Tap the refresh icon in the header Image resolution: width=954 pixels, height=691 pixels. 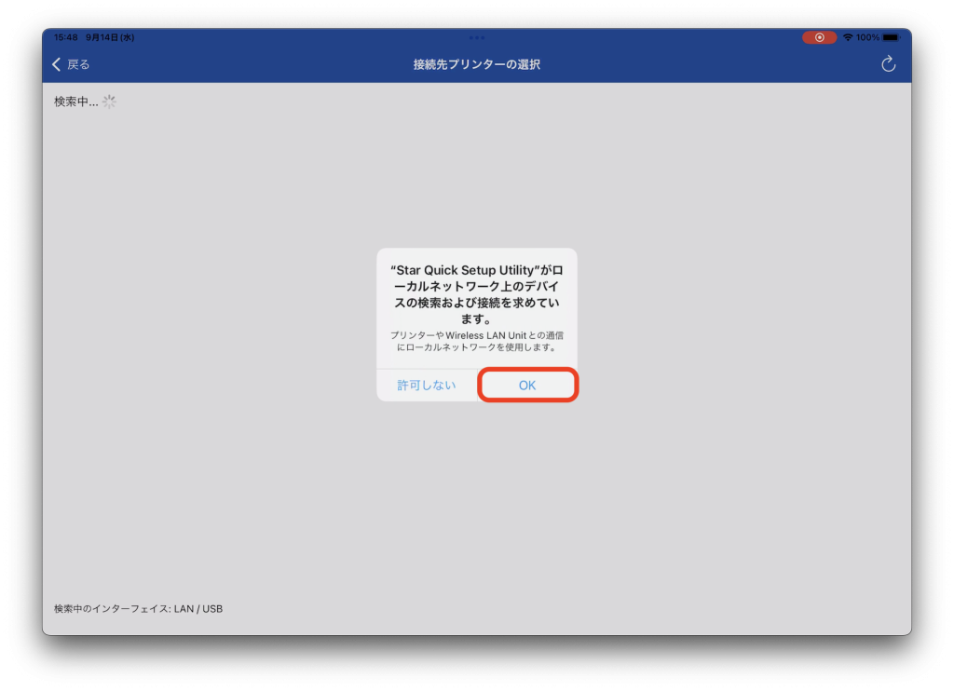point(888,64)
